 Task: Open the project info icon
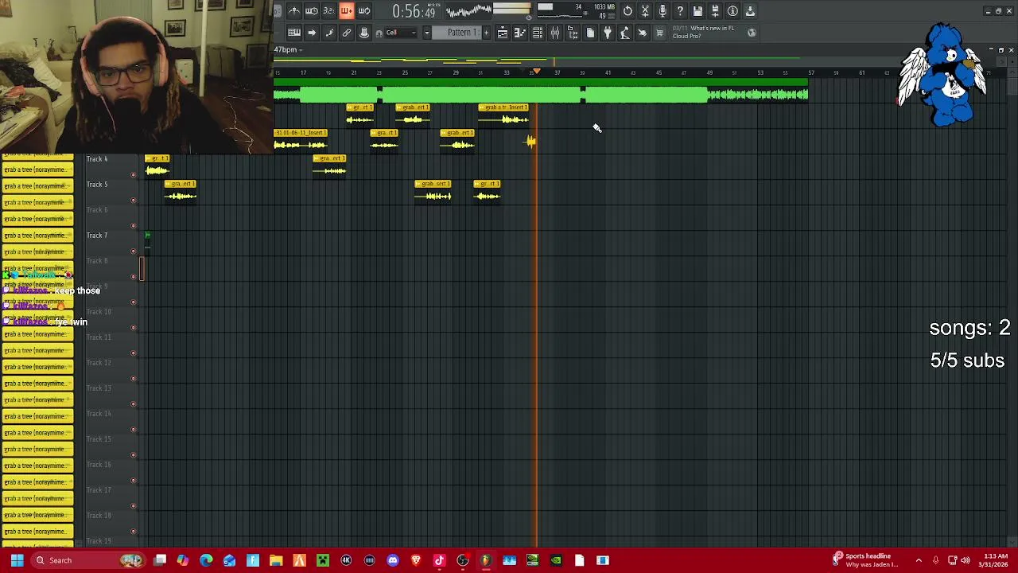click(732, 11)
